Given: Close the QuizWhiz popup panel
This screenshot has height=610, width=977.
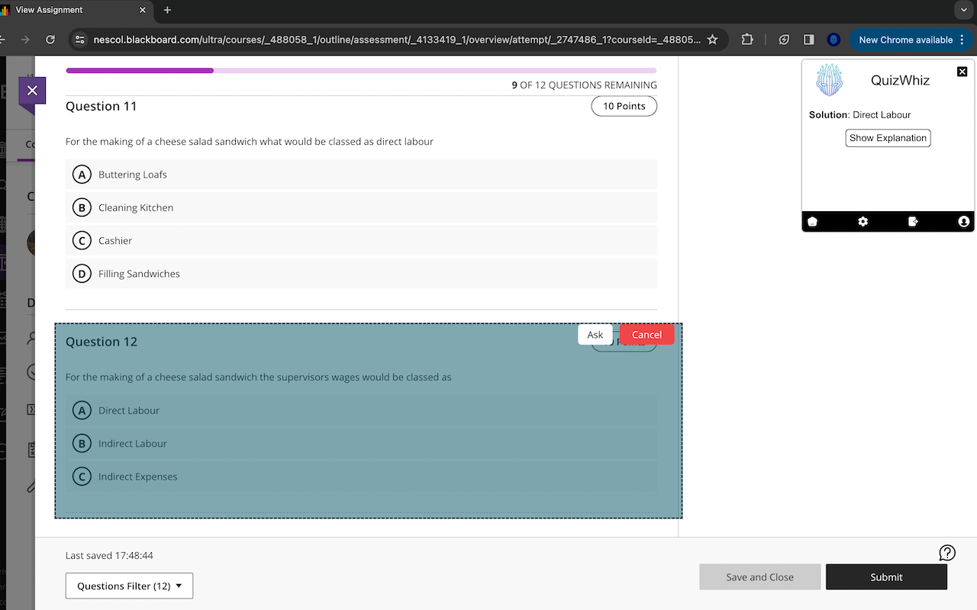Looking at the screenshot, I should (962, 72).
